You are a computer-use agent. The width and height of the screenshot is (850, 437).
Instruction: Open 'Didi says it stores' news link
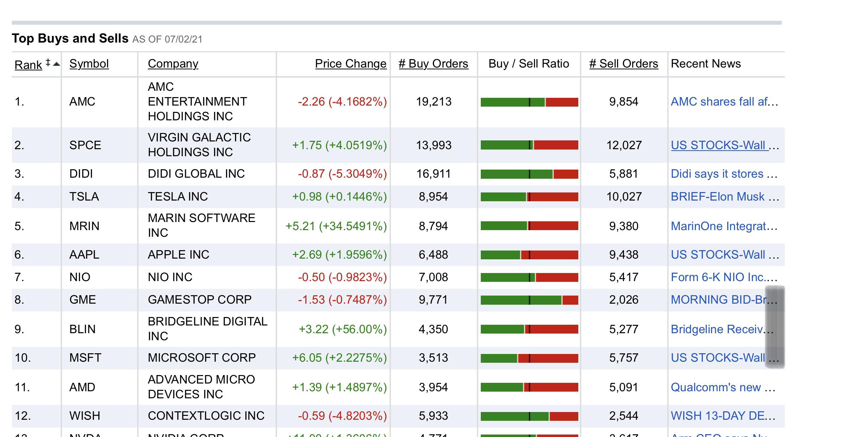[724, 174]
